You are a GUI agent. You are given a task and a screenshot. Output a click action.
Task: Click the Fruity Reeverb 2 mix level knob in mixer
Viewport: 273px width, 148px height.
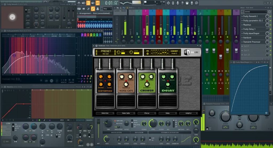tap(267, 16)
